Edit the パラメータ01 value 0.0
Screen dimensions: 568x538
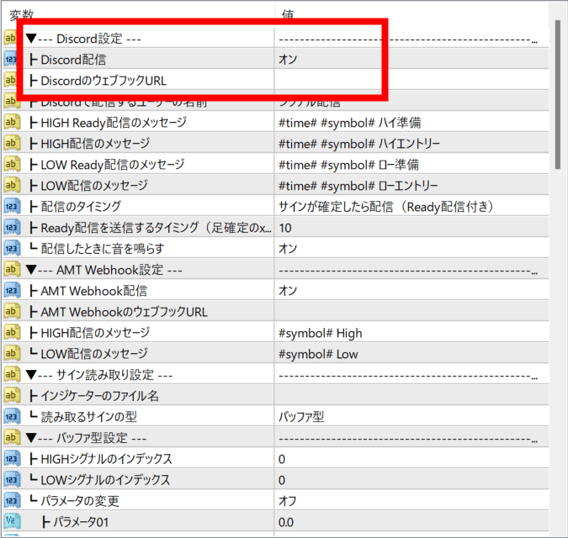click(x=286, y=522)
